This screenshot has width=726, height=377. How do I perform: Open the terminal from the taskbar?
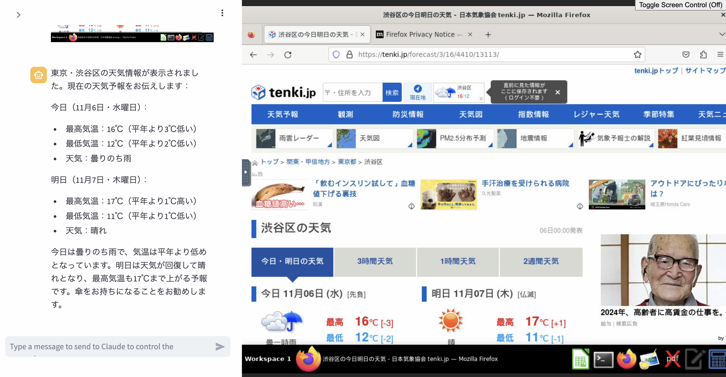tap(603, 359)
